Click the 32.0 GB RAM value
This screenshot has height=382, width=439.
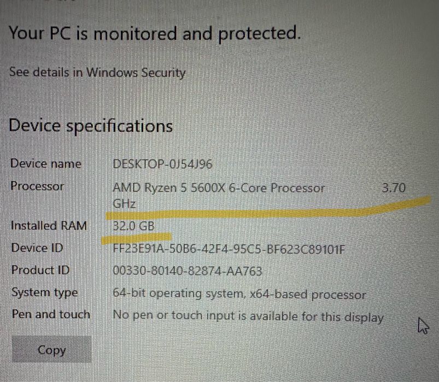click(133, 225)
